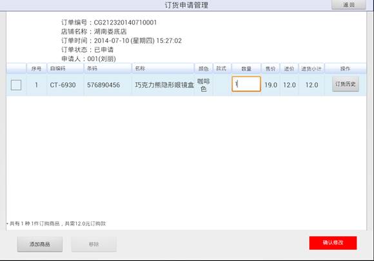The image size is (374, 261).
Task: Select the product name 巧克力熊隐形眼镜盒
Action: click(164, 85)
